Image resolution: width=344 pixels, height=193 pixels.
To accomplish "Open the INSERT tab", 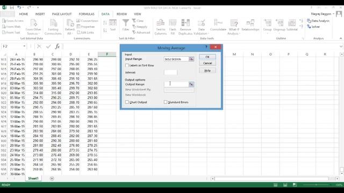I will point(40,14).
